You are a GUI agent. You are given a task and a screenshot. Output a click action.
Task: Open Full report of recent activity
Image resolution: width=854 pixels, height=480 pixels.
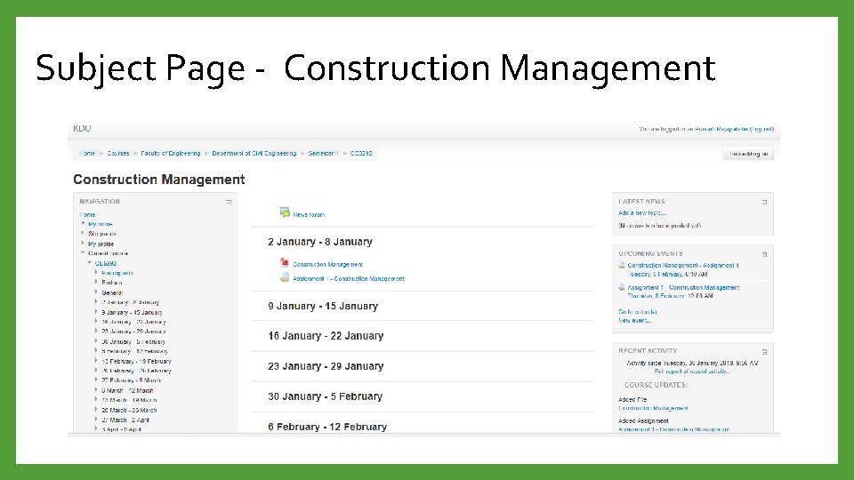click(692, 372)
